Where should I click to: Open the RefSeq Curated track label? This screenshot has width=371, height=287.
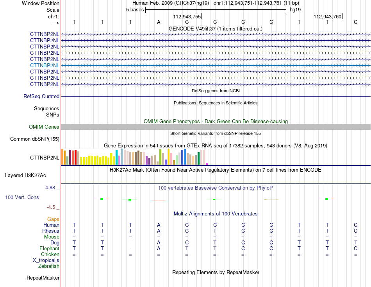[41, 97]
